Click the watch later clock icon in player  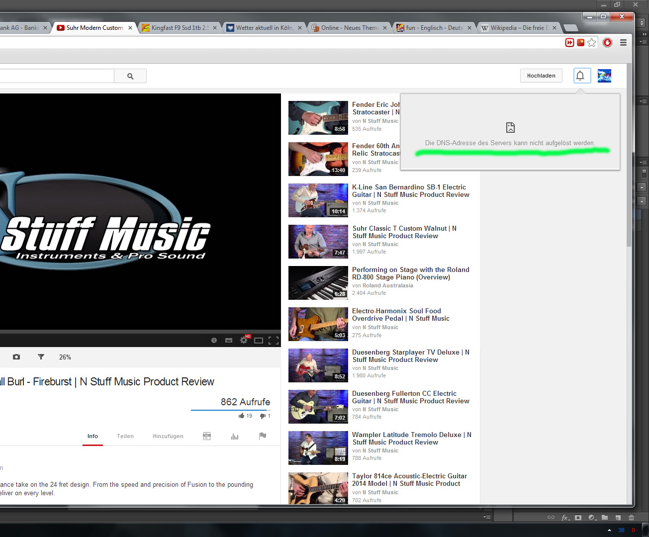[214, 341]
